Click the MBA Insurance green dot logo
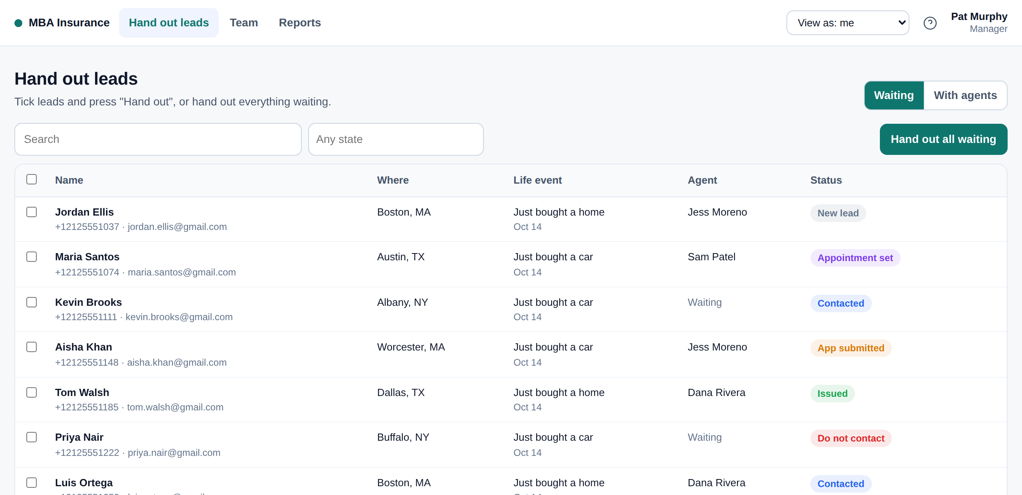1022x495 pixels. [18, 23]
